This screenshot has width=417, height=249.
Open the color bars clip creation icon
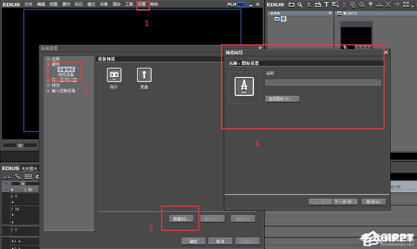click(336, 5)
